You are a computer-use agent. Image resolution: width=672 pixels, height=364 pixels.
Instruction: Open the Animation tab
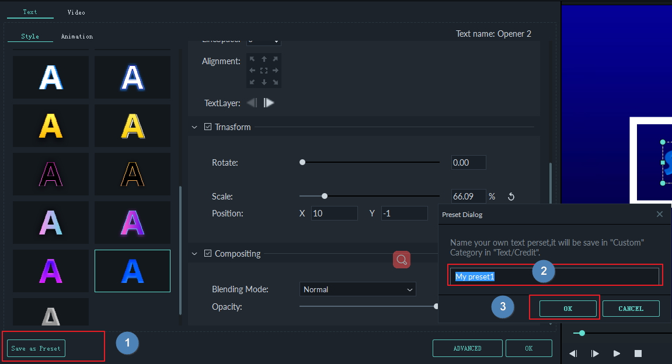coord(76,36)
